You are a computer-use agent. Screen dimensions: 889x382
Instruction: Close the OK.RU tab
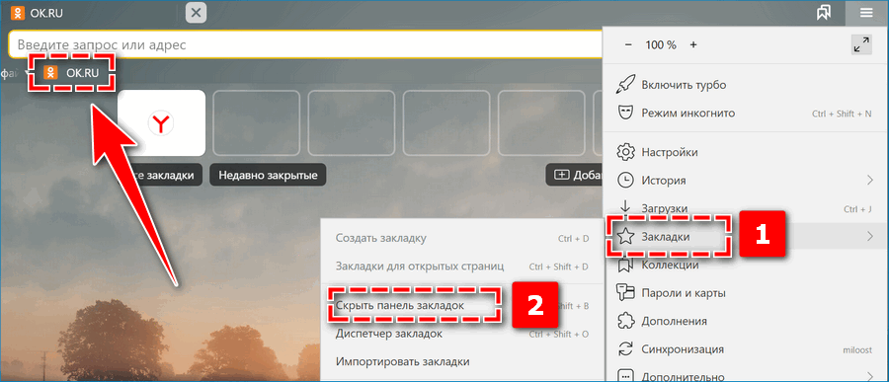pyautogui.click(x=196, y=13)
